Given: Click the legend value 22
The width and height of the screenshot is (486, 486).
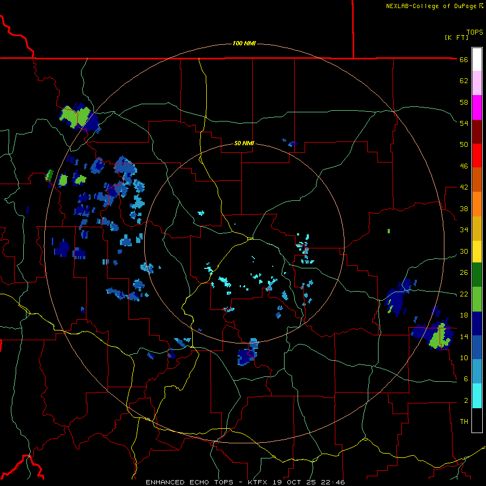Looking at the screenshot, I should click(x=464, y=294).
